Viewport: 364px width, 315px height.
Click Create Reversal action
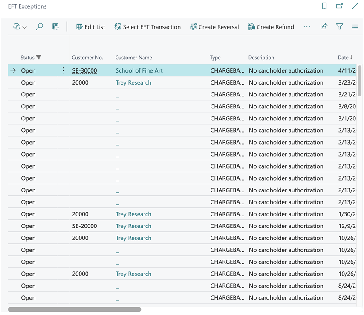[x=214, y=27]
